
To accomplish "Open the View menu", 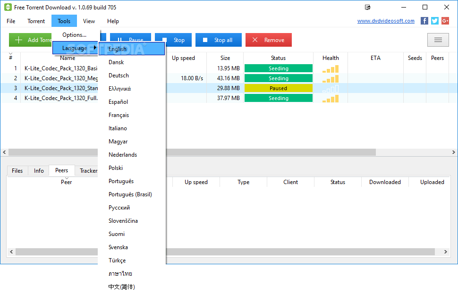I will pos(89,21).
